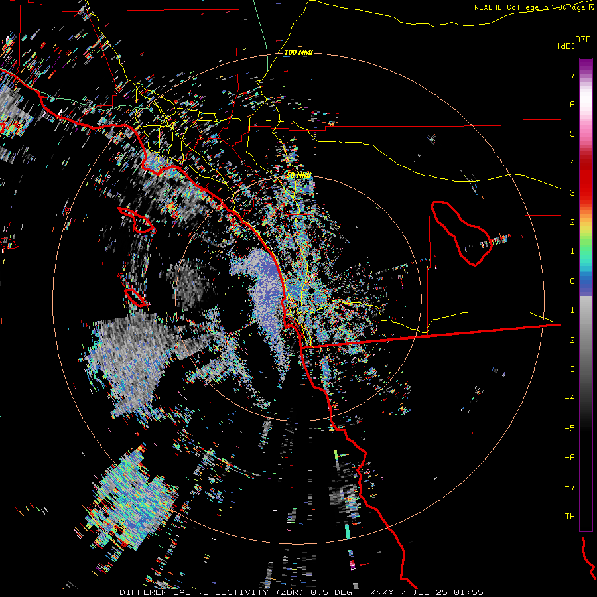Click the TH threshold label on scale

(x=570, y=517)
